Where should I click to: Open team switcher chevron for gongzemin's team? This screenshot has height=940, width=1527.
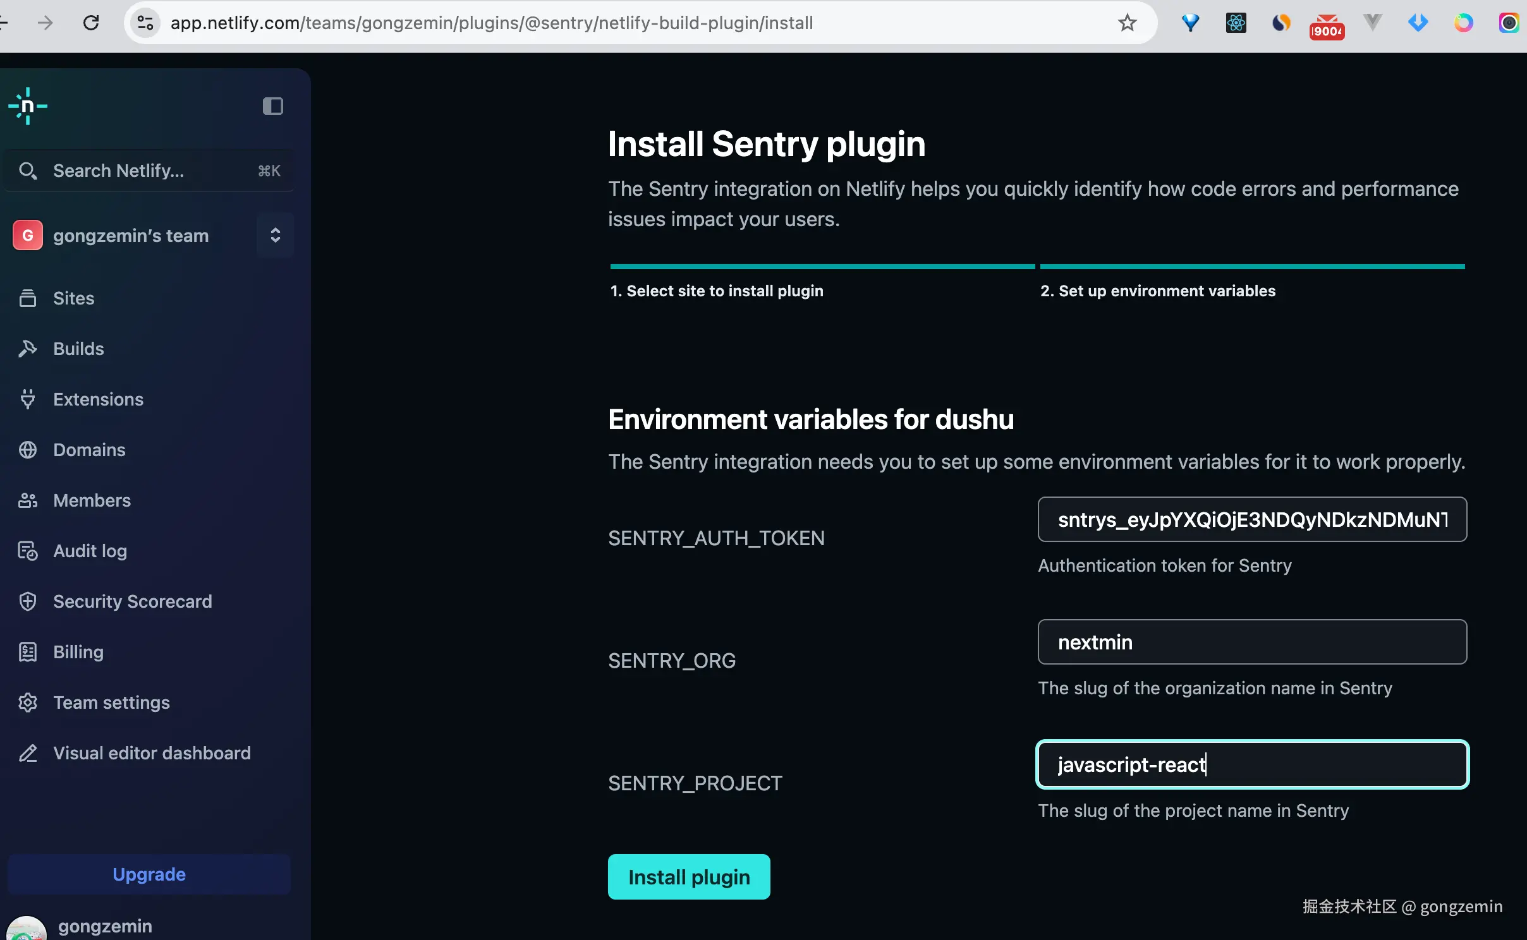275,235
